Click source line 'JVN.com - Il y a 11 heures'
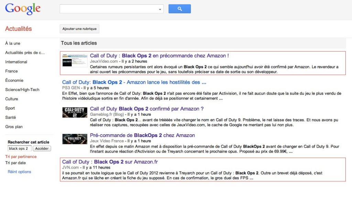 86,168
